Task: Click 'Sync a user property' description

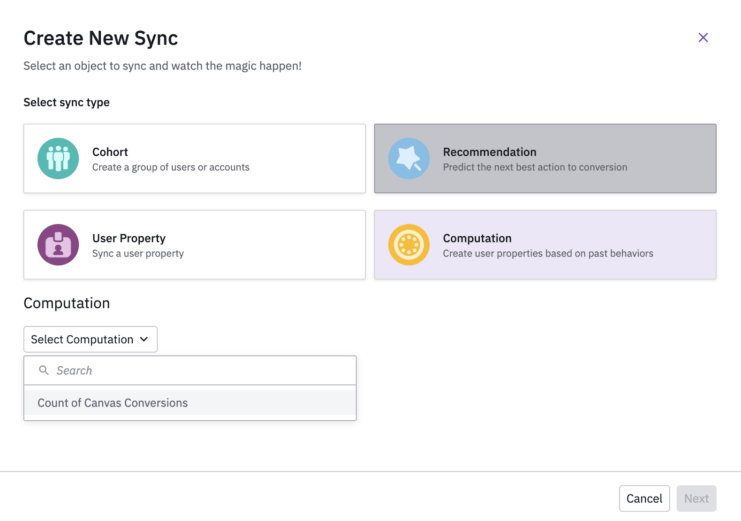Action: click(138, 254)
